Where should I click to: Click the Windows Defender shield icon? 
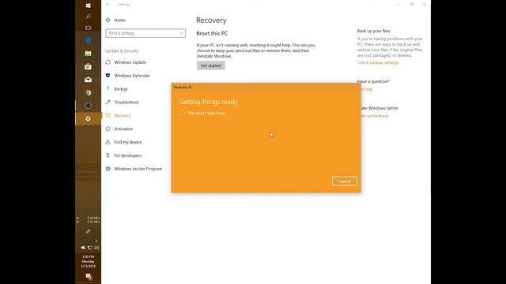(108, 76)
